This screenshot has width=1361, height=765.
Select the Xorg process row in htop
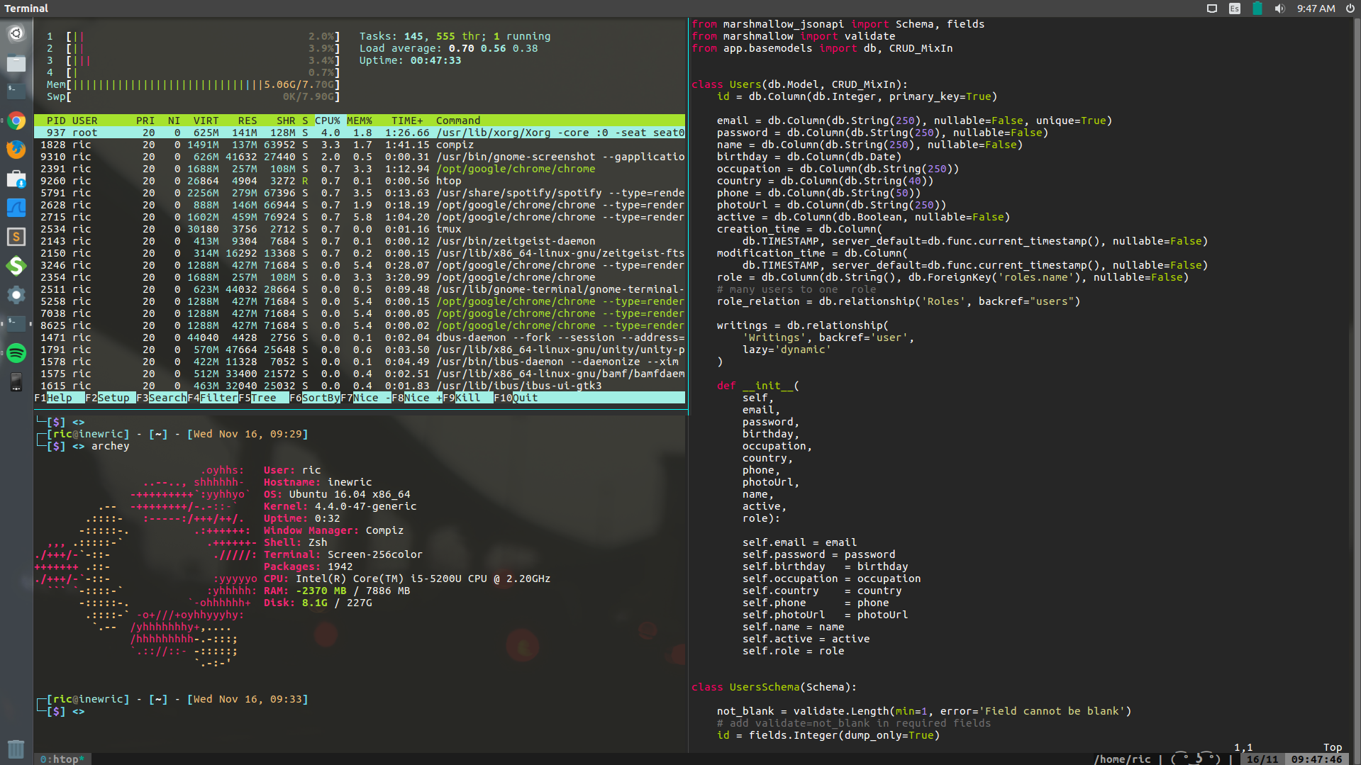[x=360, y=133]
